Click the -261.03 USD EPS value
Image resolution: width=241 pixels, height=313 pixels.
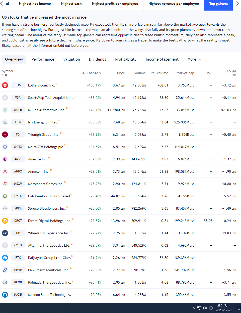[x=227, y=110]
